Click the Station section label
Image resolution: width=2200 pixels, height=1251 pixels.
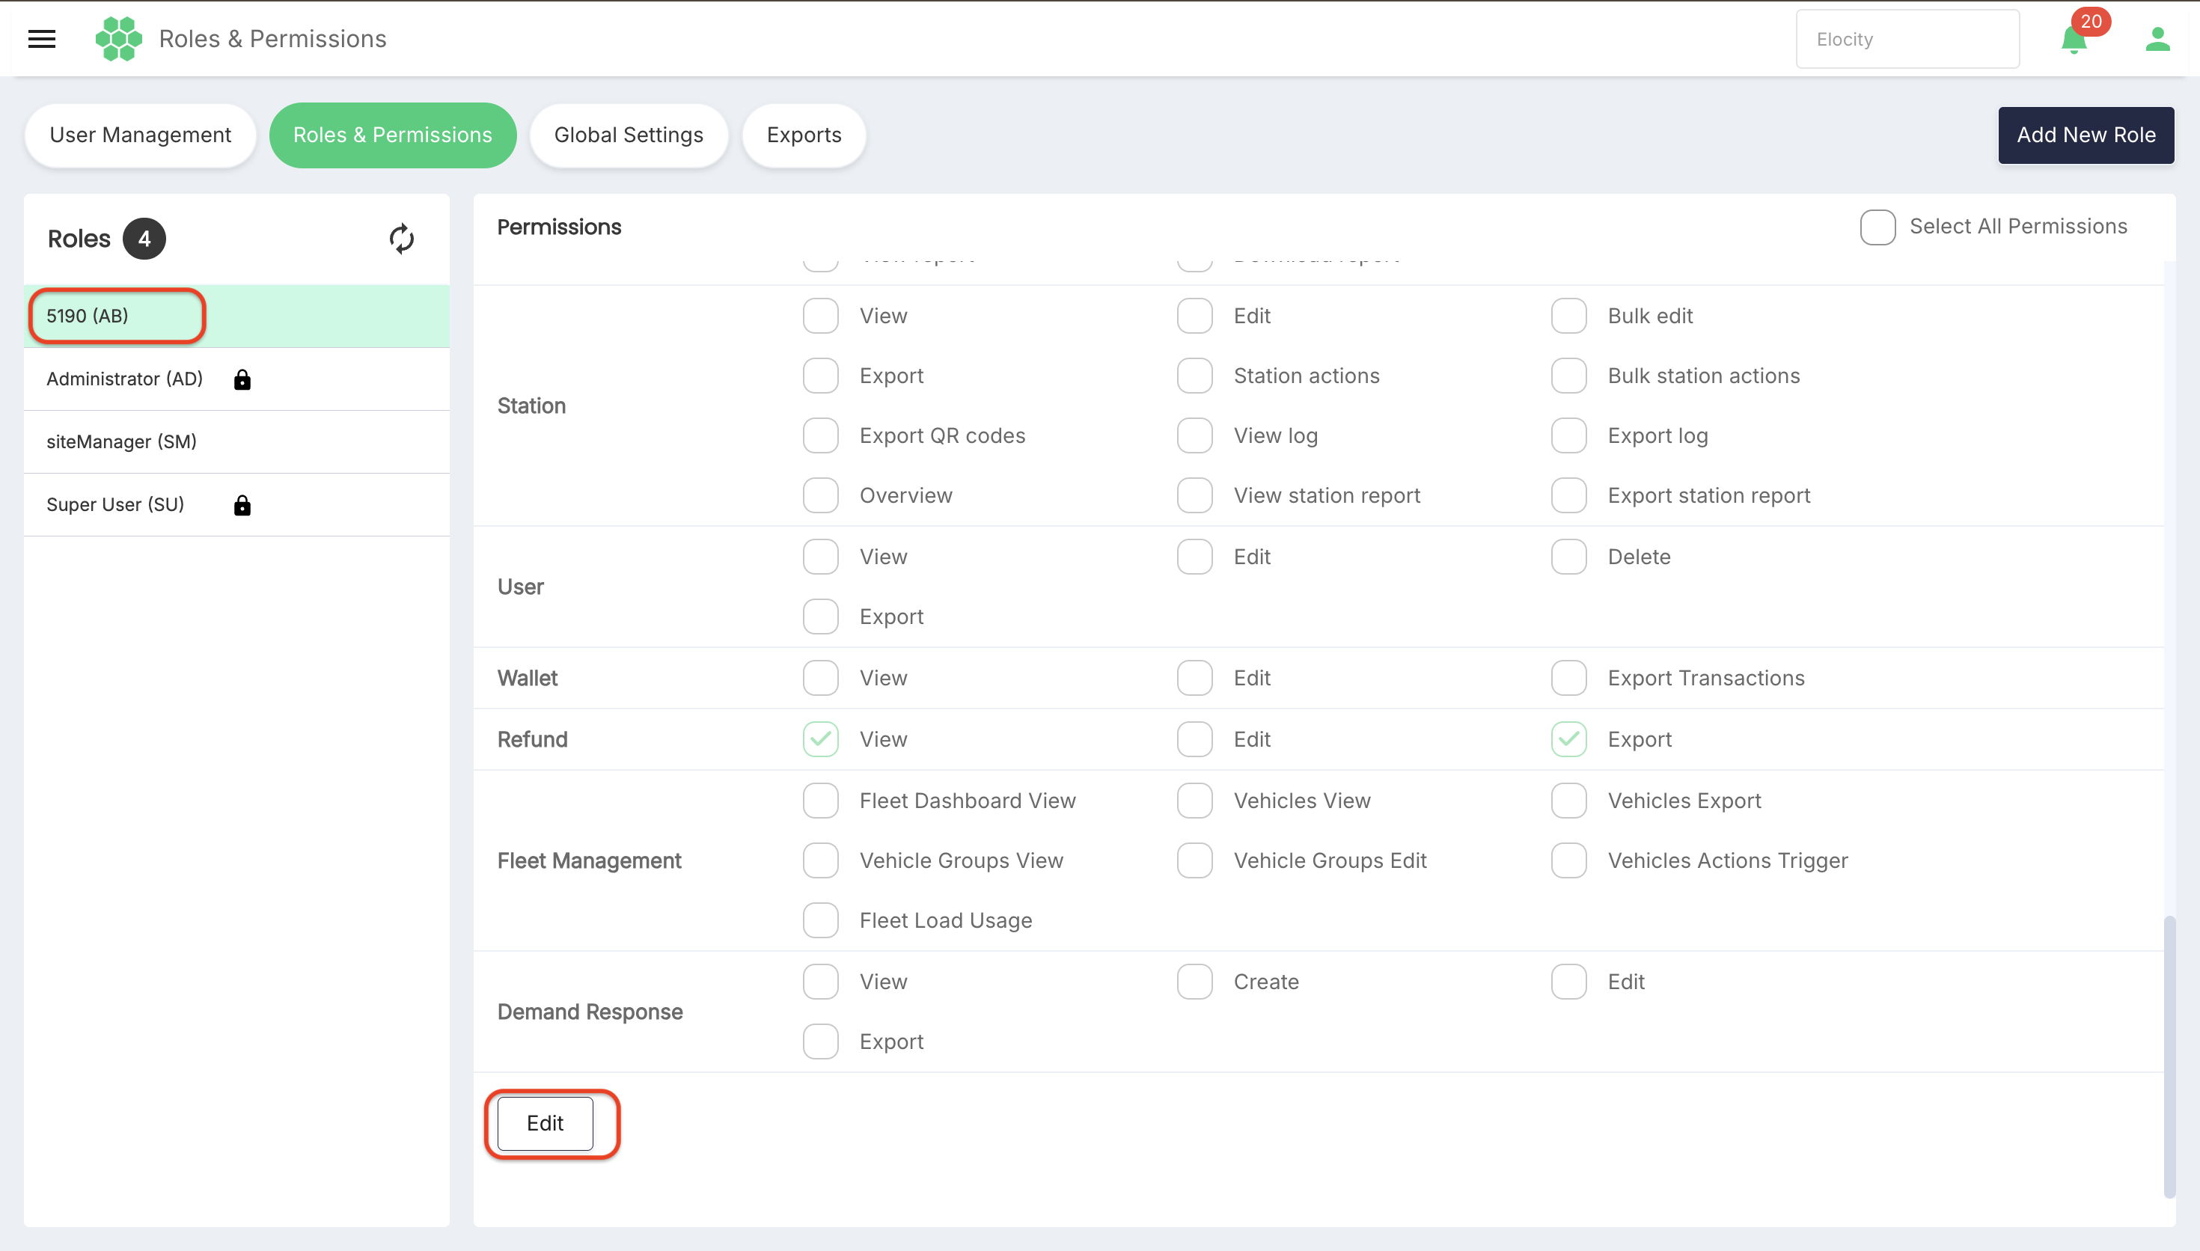pyautogui.click(x=532, y=406)
